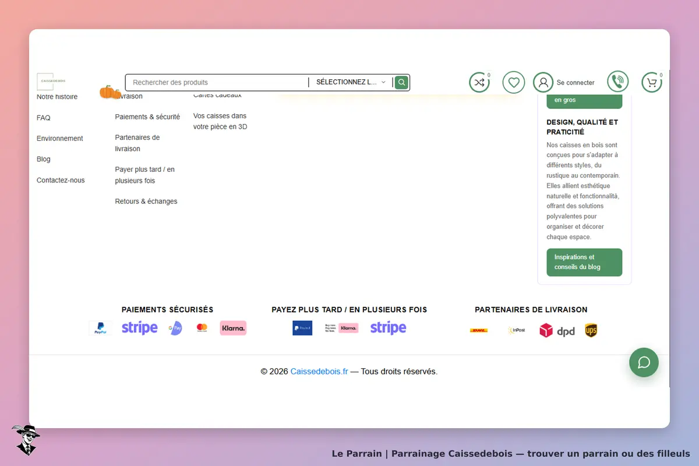699x466 pixels.
Task: Click the Stripe logo under Paiements sécurisés
Action: [x=140, y=328]
